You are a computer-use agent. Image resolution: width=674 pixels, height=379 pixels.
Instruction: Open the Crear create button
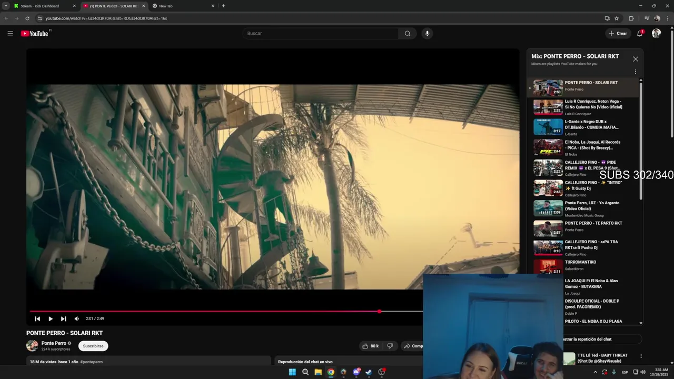coord(618,33)
